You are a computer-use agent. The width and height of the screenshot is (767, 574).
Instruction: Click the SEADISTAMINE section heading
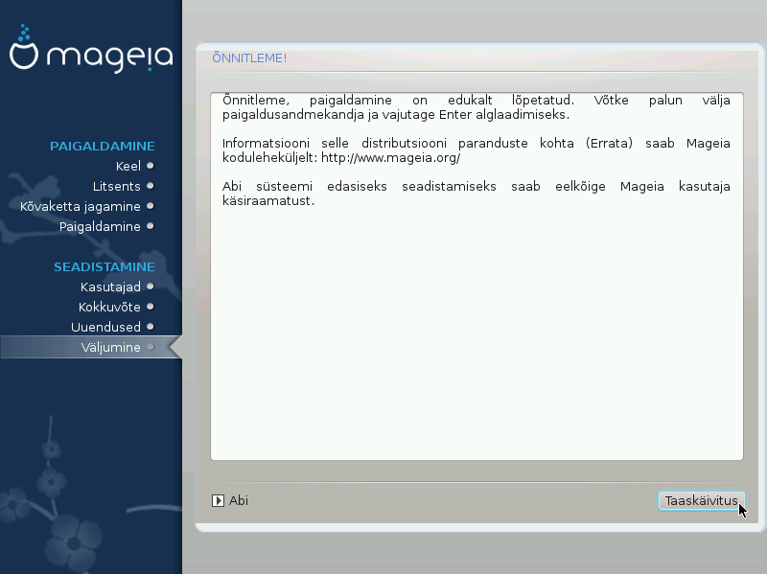coord(104,266)
